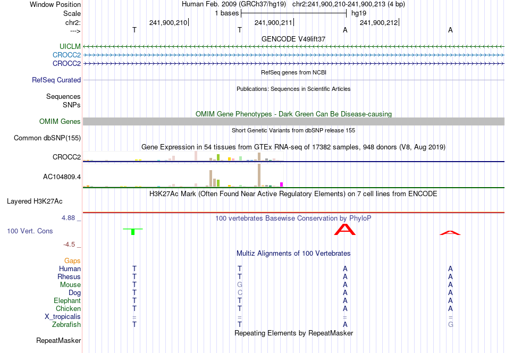The width and height of the screenshot is (505, 353).
Task: Click the X_tropicalis alignment row label
Action: (63, 317)
